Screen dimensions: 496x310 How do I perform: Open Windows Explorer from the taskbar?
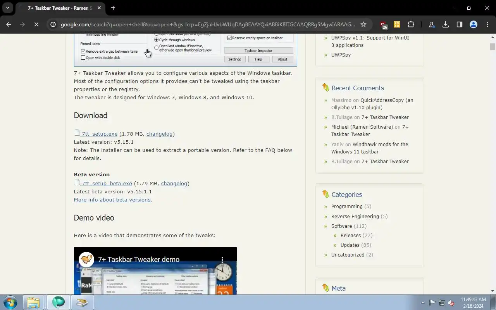(33, 302)
